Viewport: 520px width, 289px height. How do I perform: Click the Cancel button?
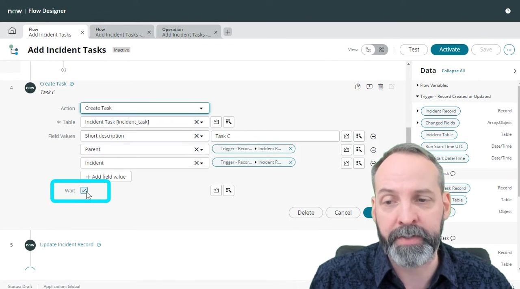pos(343,213)
